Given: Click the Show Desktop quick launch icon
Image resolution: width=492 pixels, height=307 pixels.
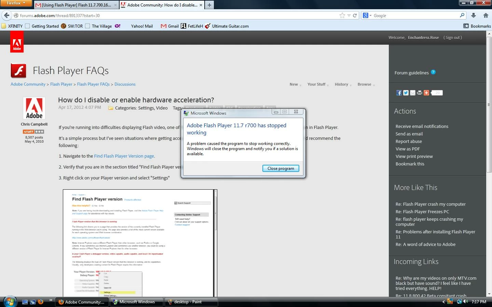Looking at the screenshot, I should point(25,302).
